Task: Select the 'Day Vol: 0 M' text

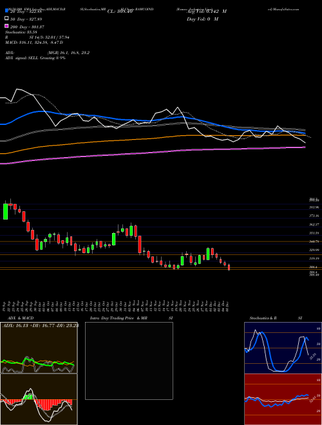Action: point(202,19)
